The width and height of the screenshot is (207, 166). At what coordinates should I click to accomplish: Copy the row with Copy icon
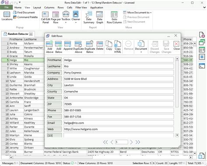109,45
